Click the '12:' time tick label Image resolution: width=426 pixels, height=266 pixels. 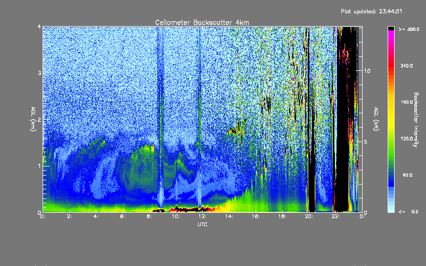(x=202, y=217)
